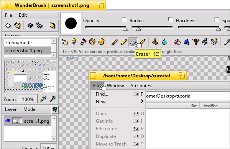Click the black circle brush preview
This screenshot has height=149, width=230.
(71, 23)
